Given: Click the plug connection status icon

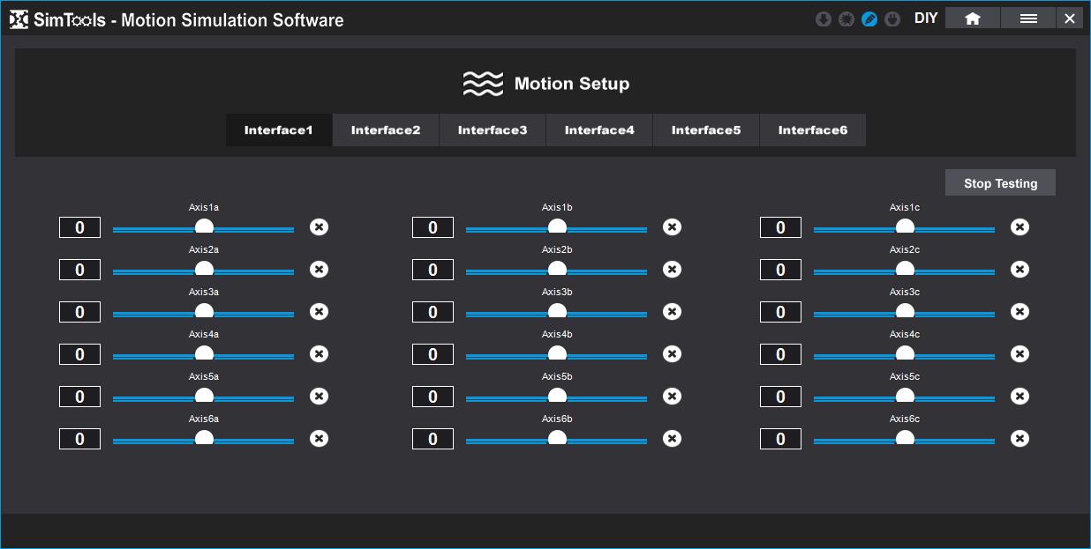Looking at the screenshot, I should (x=892, y=19).
